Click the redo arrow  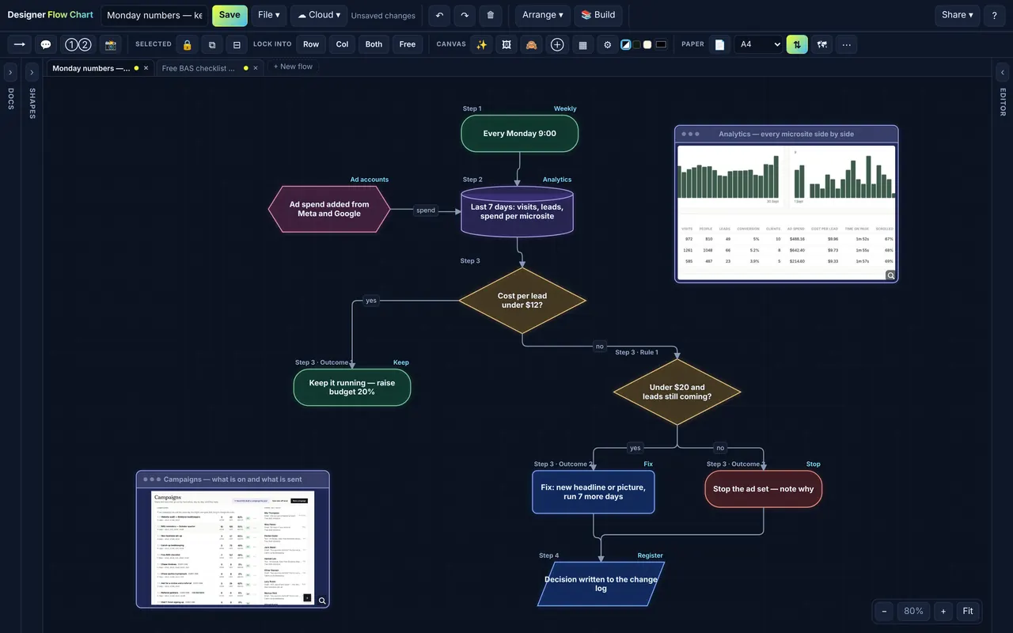tap(465, 15)
